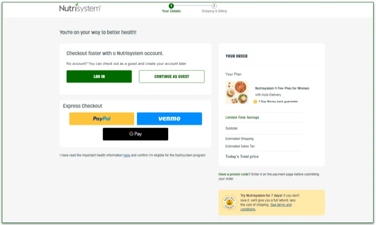Image resolution: width=376 pixels, height=225 pixels.
Task: Click the 'with Auto-Delivery' text
Action: 268,95
